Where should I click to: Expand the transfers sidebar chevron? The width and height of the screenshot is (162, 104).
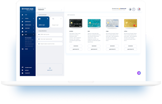pos(34,18)
